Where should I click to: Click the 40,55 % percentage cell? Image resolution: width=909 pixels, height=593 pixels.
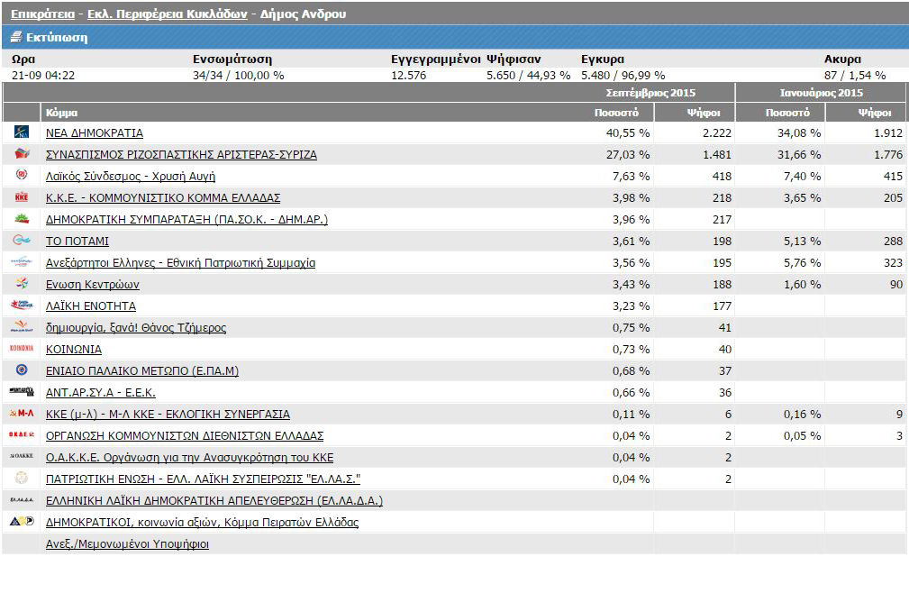628,132
